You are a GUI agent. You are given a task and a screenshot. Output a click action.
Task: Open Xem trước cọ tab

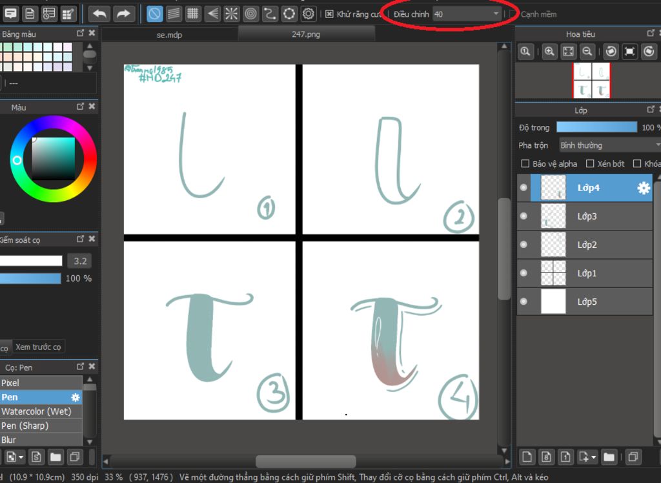point(38,347)
